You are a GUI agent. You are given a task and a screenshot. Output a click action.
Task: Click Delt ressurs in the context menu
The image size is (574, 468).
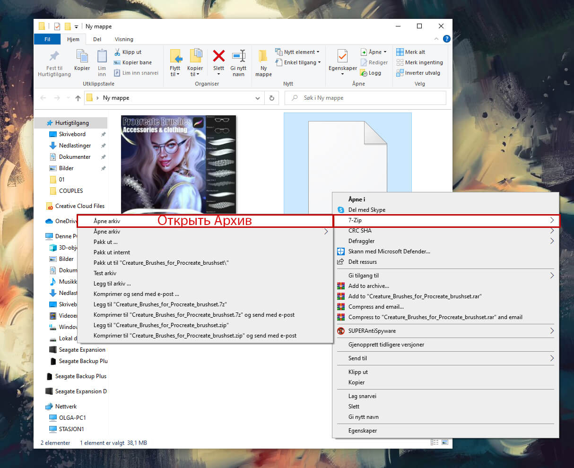coord(363,262)
